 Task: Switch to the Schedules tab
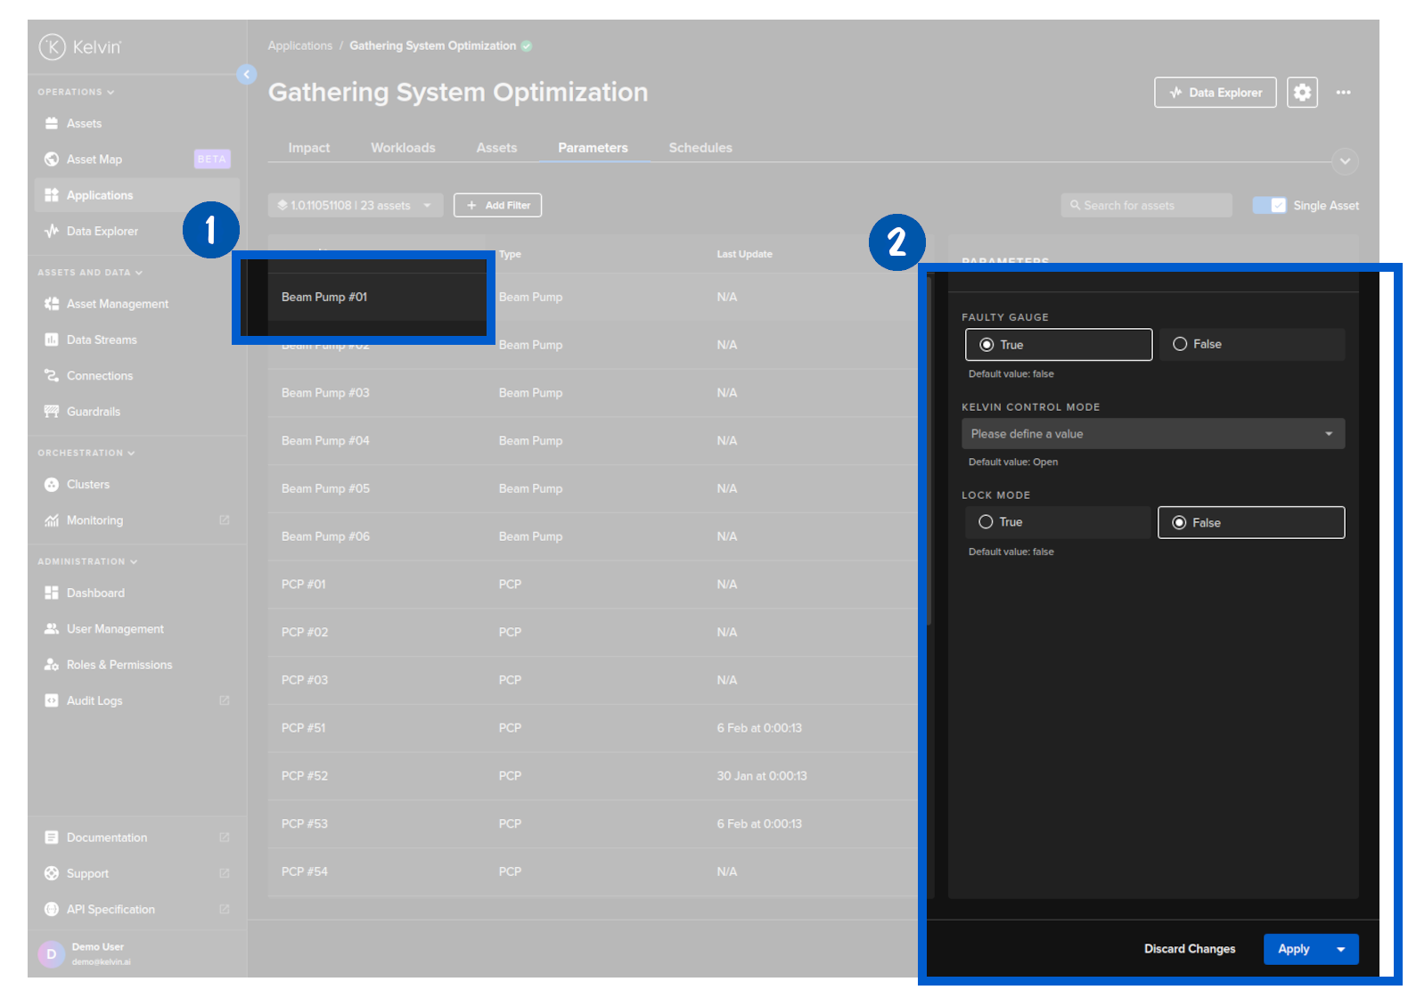(700, 148)
